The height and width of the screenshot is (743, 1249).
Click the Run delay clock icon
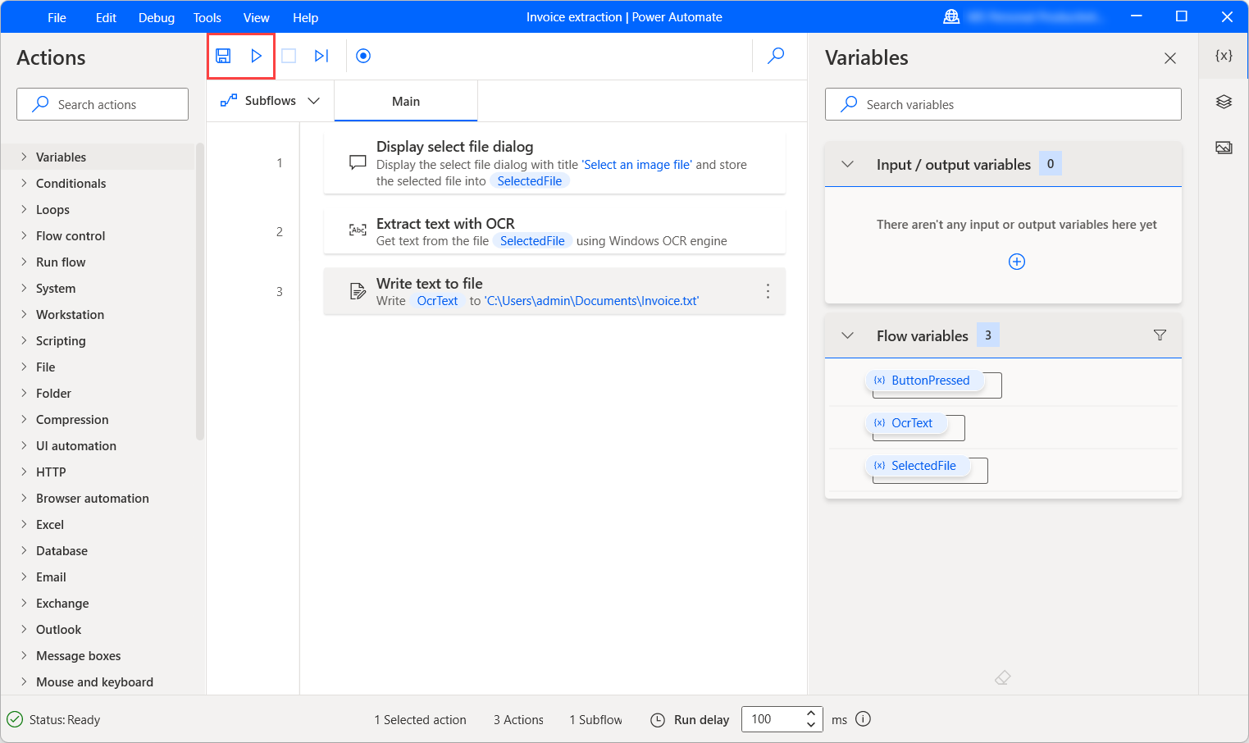point(658,720)
